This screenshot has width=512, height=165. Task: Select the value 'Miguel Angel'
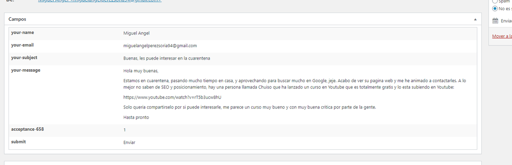[136, 33]
